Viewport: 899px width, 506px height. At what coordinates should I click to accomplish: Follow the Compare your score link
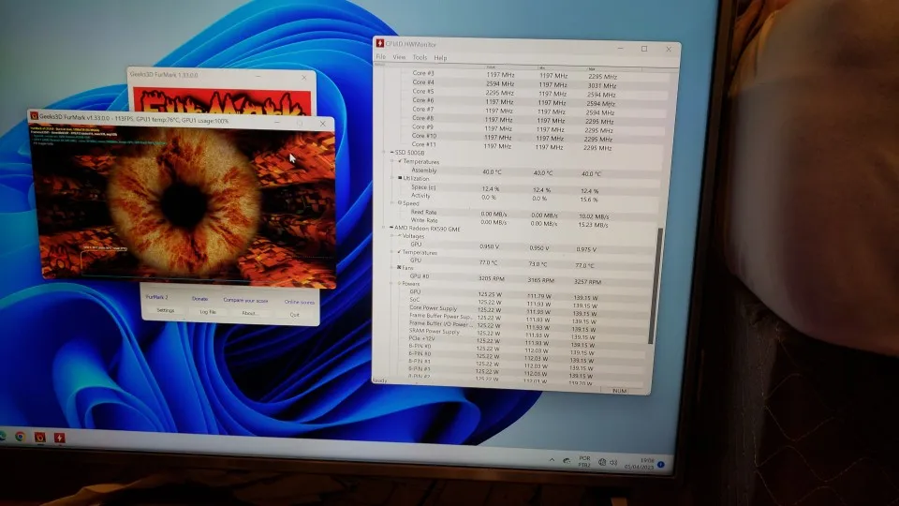click(x=245, y=300)
